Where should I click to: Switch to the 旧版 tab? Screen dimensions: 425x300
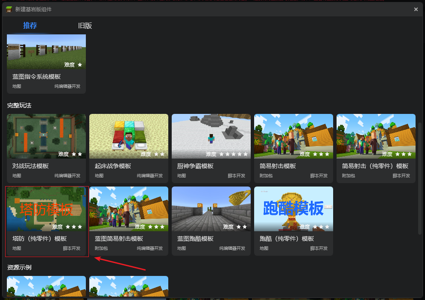pyautogui.click(x=85, y=25)
